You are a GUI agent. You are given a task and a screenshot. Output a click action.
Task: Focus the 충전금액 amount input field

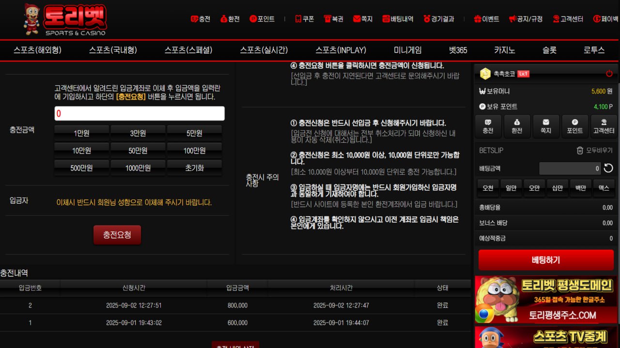point(139,114)
